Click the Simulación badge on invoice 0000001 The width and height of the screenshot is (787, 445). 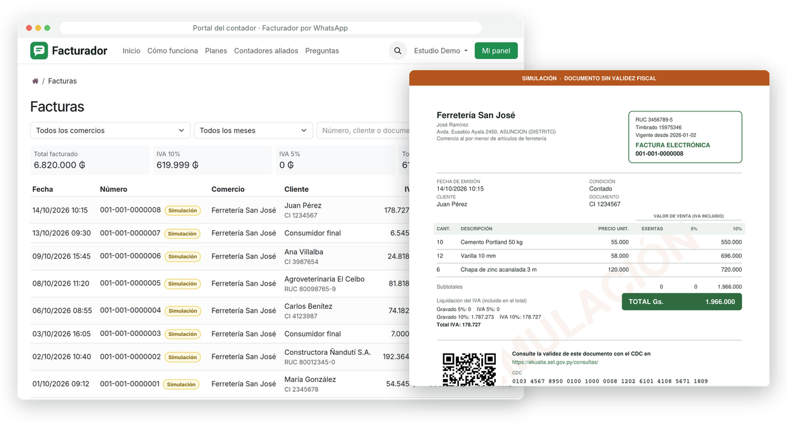click(181, 384)
